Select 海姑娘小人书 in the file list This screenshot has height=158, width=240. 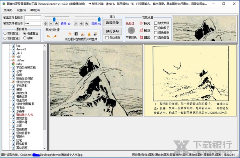pyautogui.click(x=24, y=115)
